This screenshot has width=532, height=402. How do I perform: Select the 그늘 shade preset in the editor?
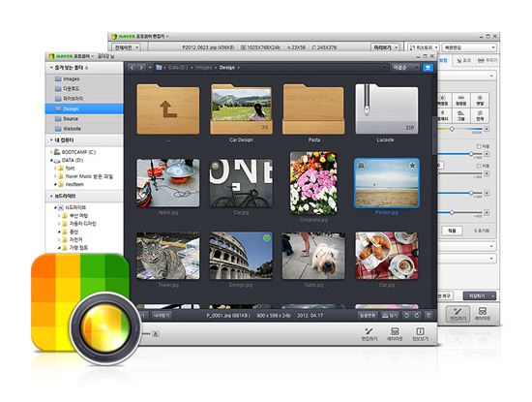click(x=460, y=115)
